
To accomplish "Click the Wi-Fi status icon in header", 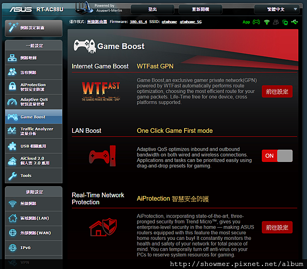I will click(x=267, y=22).
